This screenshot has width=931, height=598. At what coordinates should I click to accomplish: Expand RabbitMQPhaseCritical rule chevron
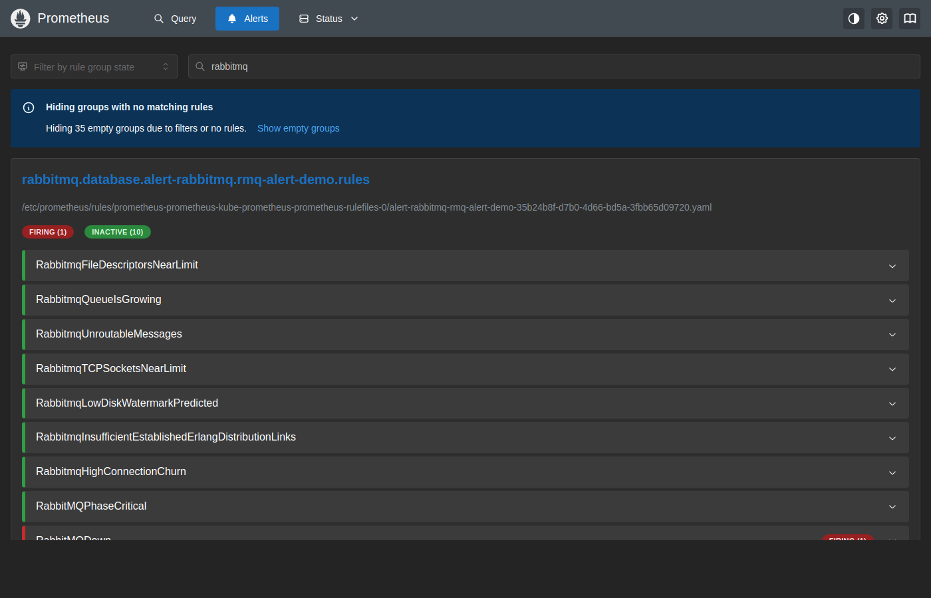(x=892, y=507)
